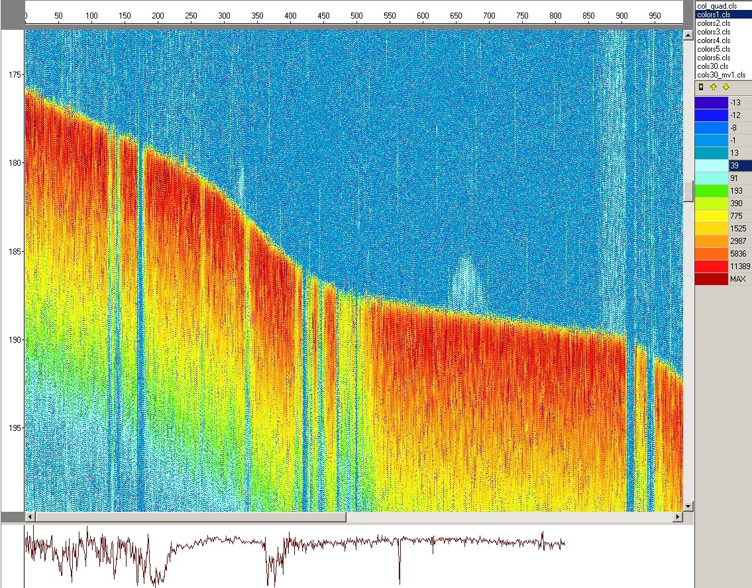Click the vertical scrollbar thumb
Image resolution: width=752 pixels, height=588 pixels.
[688, 191]
